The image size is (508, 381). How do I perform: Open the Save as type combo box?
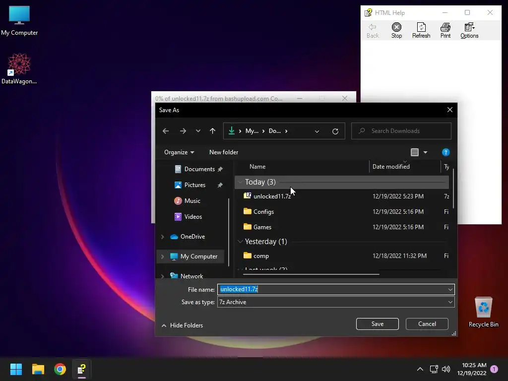[x=336, y=302]
